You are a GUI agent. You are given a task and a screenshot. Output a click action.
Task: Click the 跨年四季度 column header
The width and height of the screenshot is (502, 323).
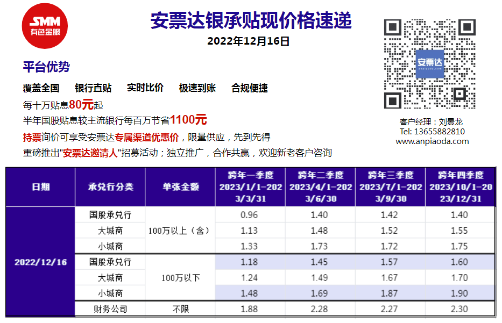461,187
